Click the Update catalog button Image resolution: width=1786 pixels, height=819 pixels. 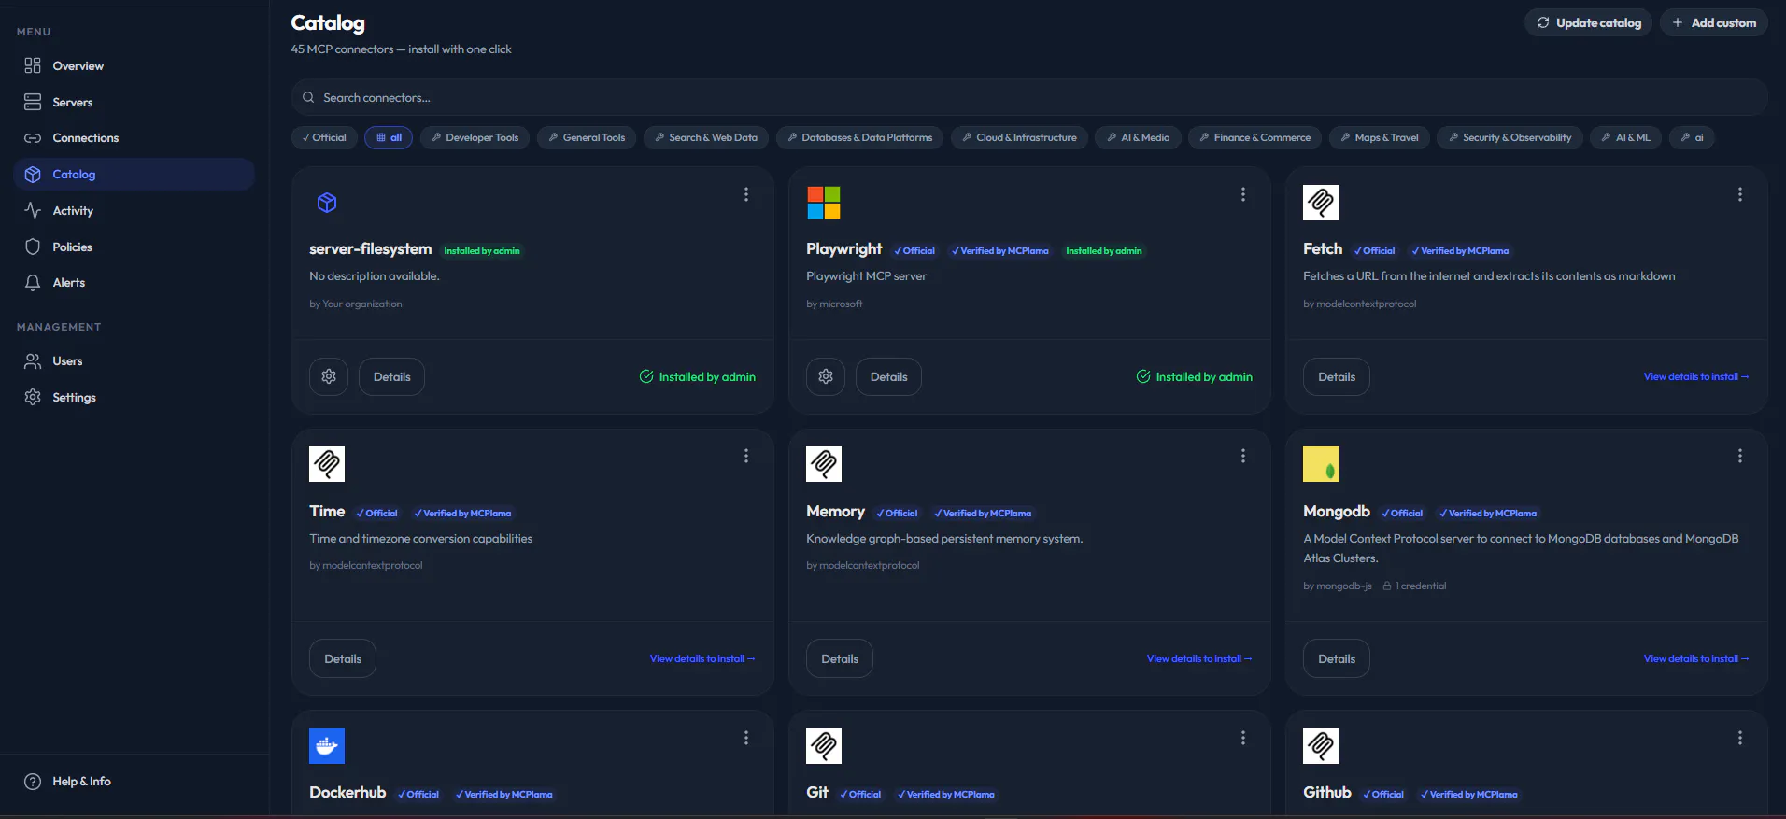(x=1589, y=22)
